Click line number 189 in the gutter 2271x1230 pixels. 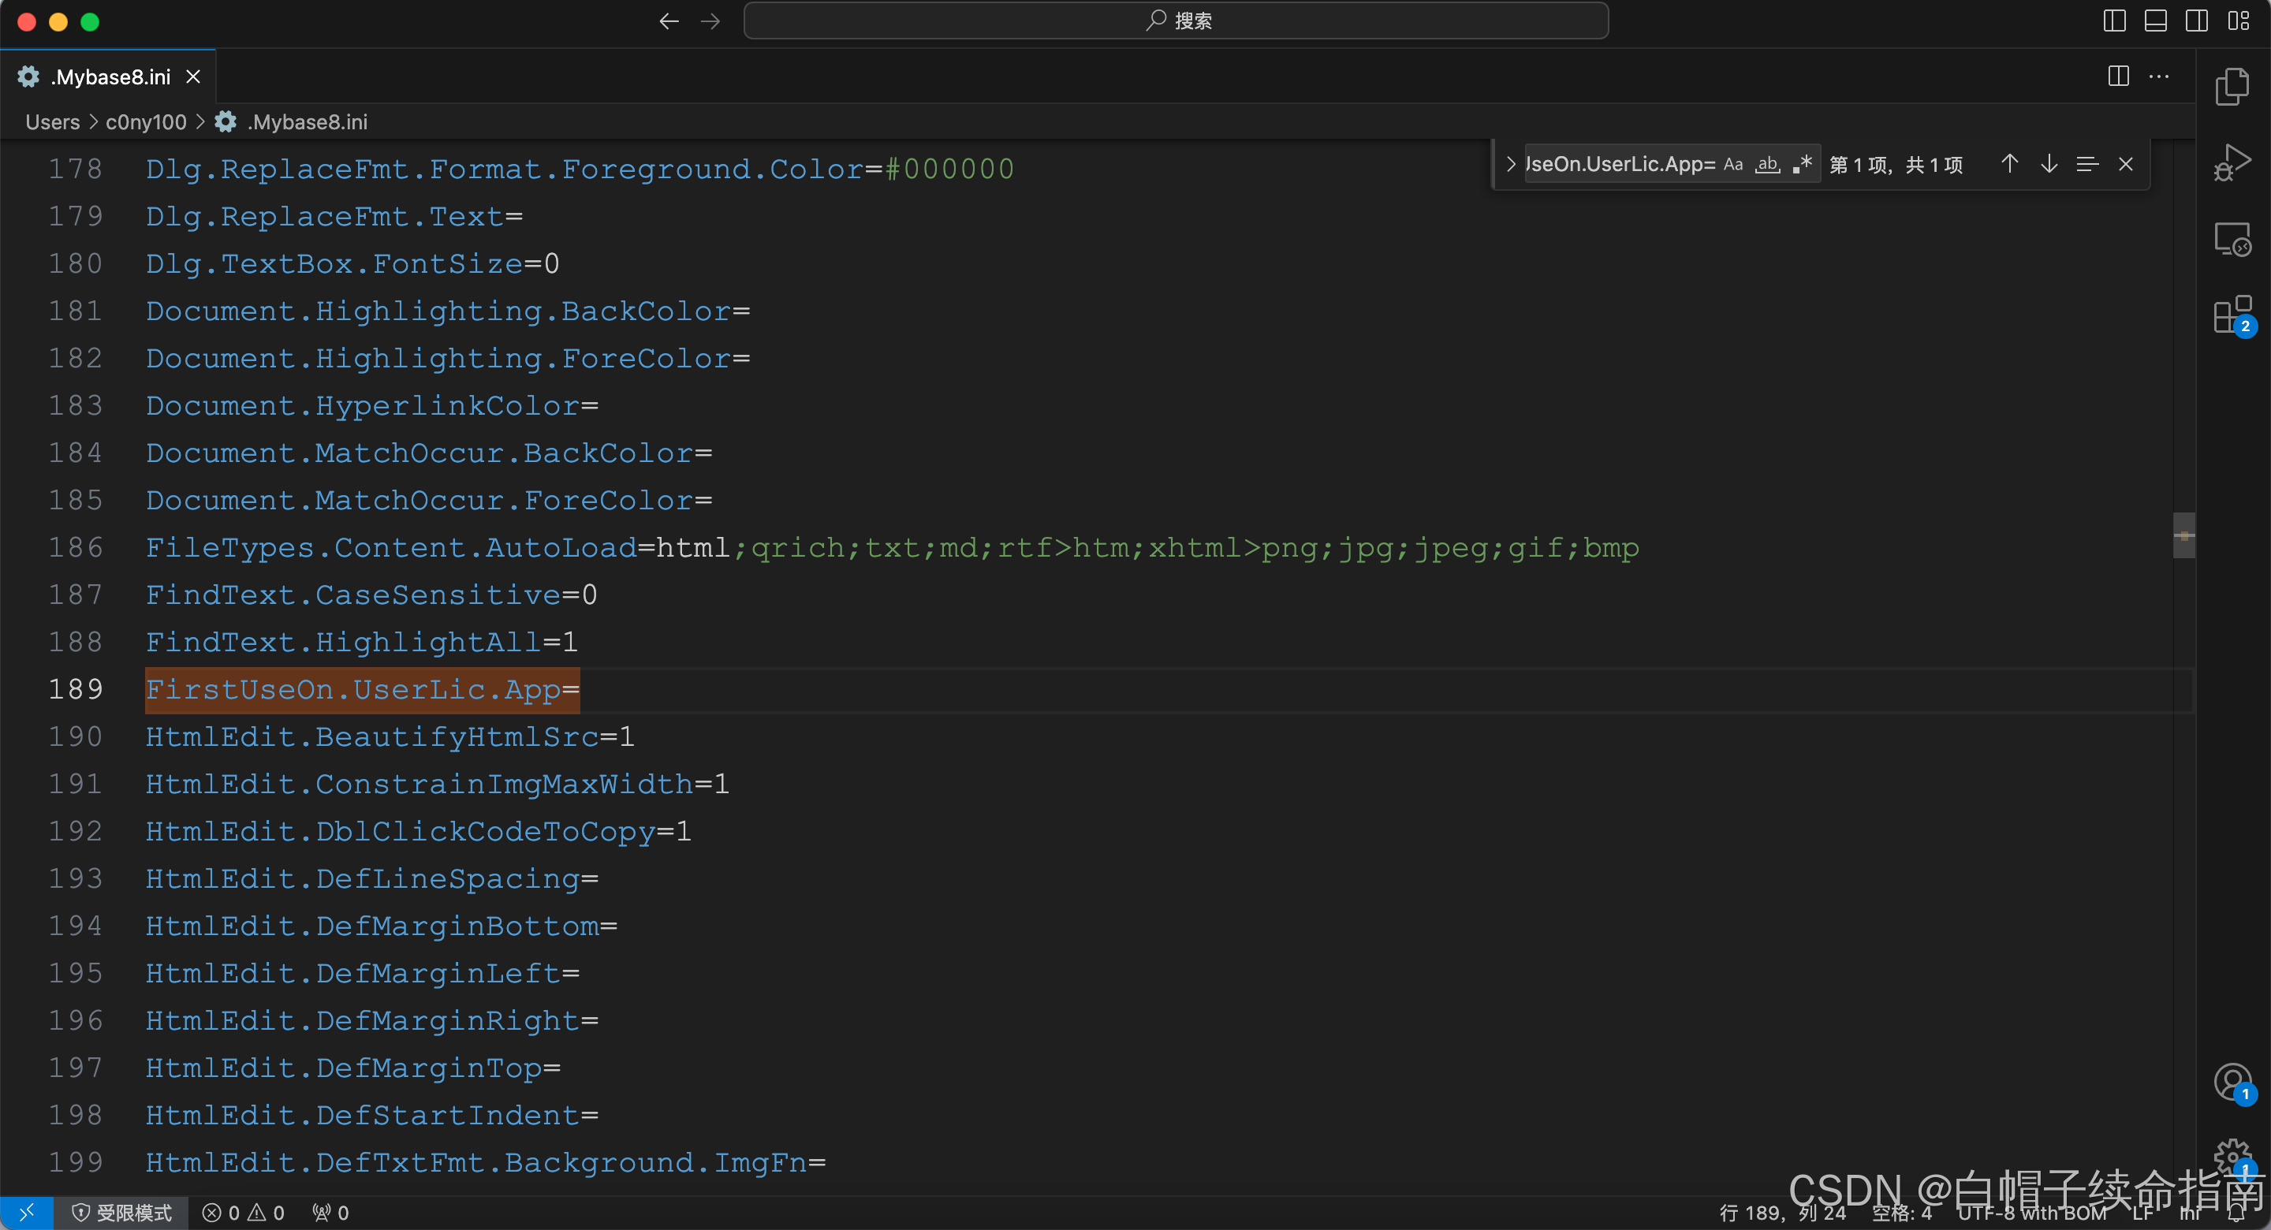[76, 689]
